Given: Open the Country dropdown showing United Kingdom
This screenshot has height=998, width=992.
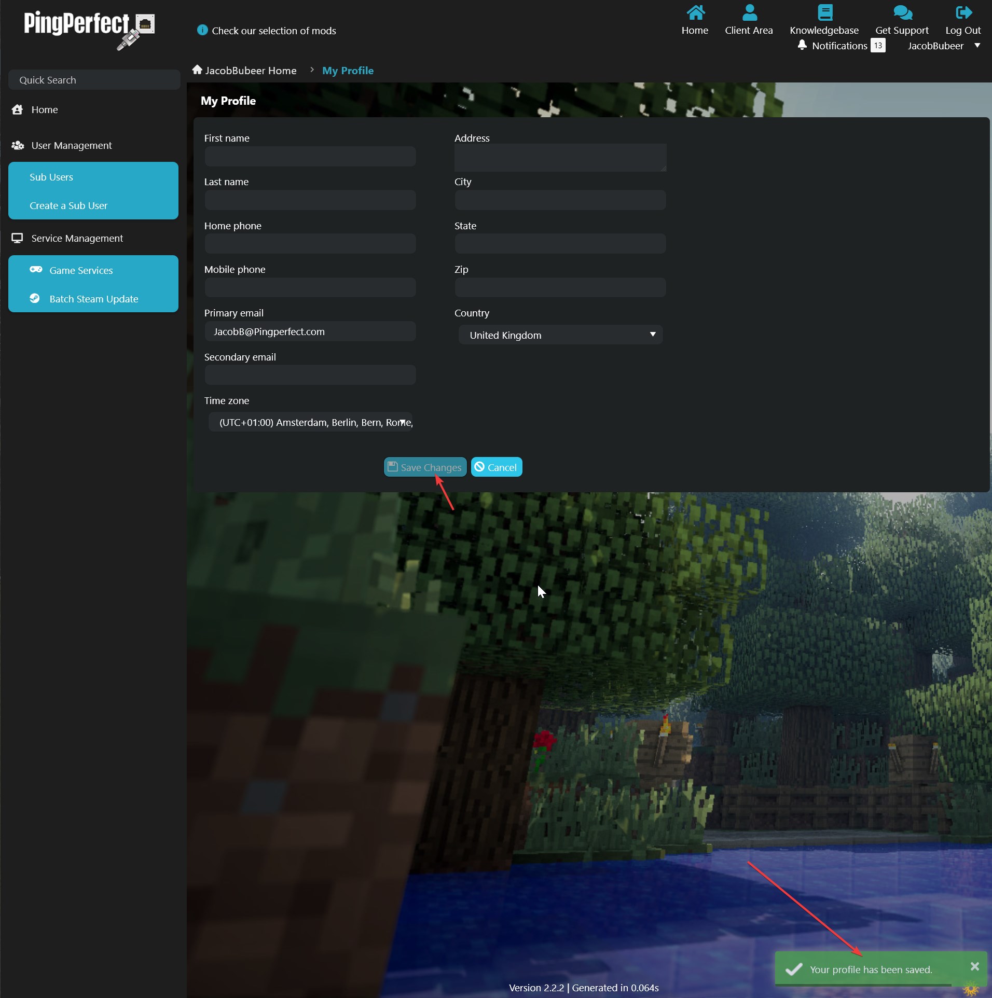Looking at the screenshot, I should click(561, 335).
